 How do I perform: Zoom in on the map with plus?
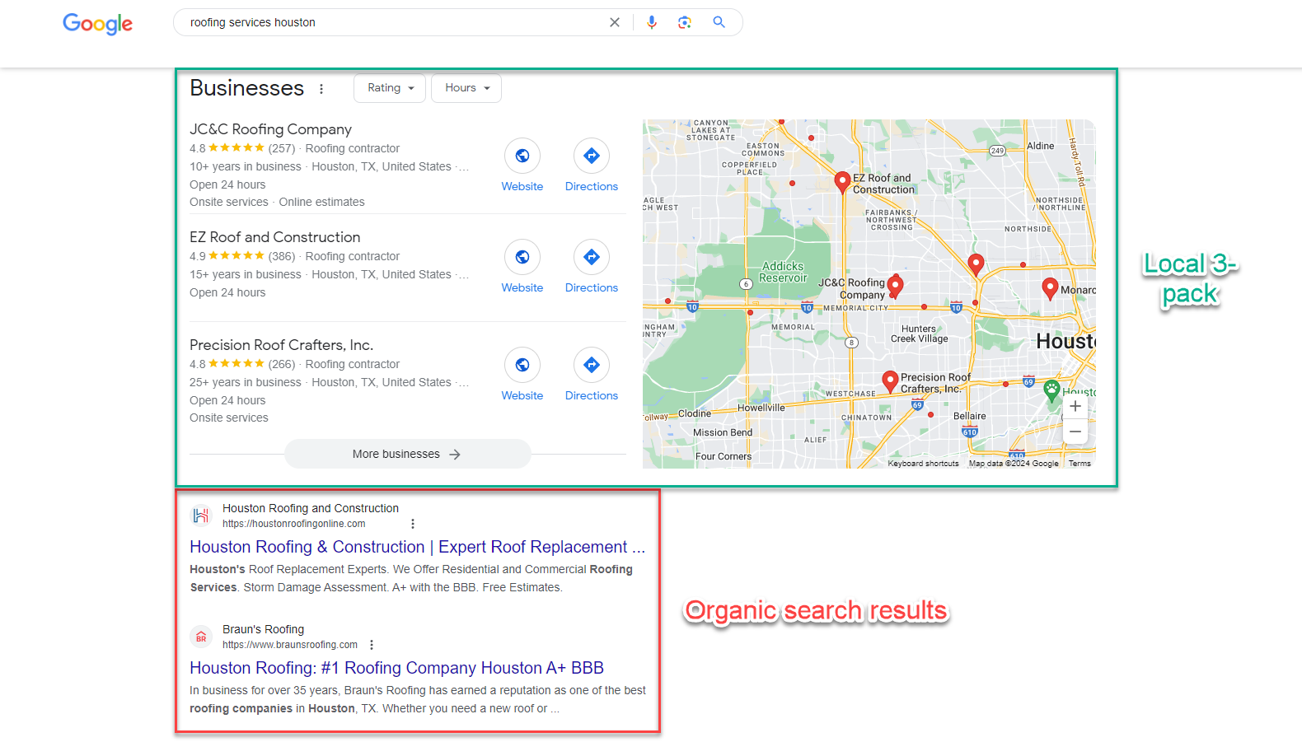point(1075,406)
